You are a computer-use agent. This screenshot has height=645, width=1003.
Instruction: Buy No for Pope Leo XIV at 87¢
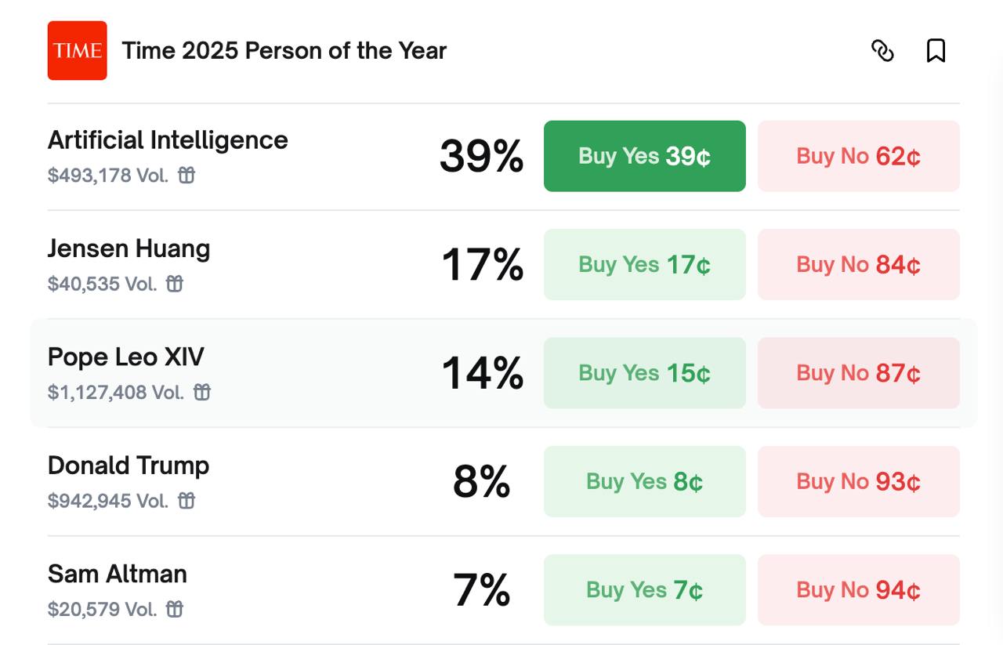(858, 373)
